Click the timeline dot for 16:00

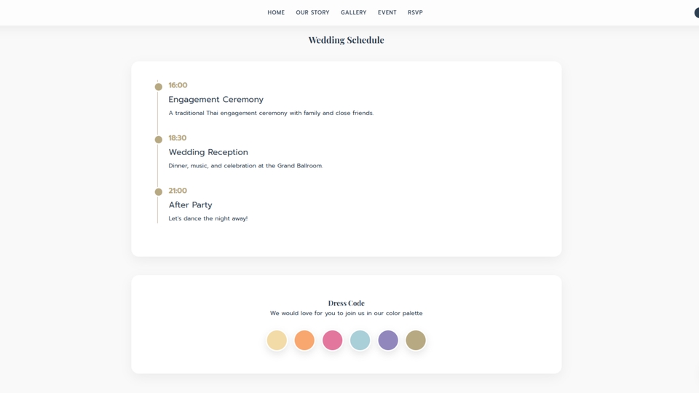[x=158, y=87]
